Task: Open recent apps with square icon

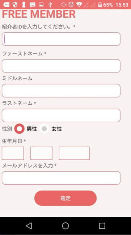Action: 102,226
